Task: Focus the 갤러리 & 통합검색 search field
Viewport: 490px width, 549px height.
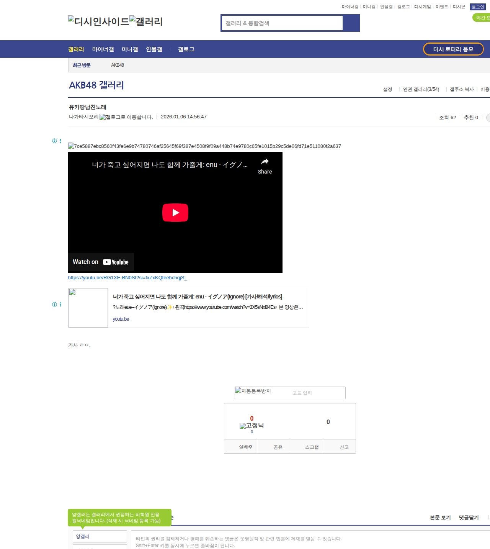Action: [x=283, y=23]
